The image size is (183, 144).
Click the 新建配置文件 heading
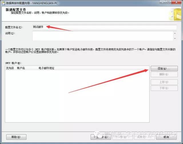click(x=16, y=10)
